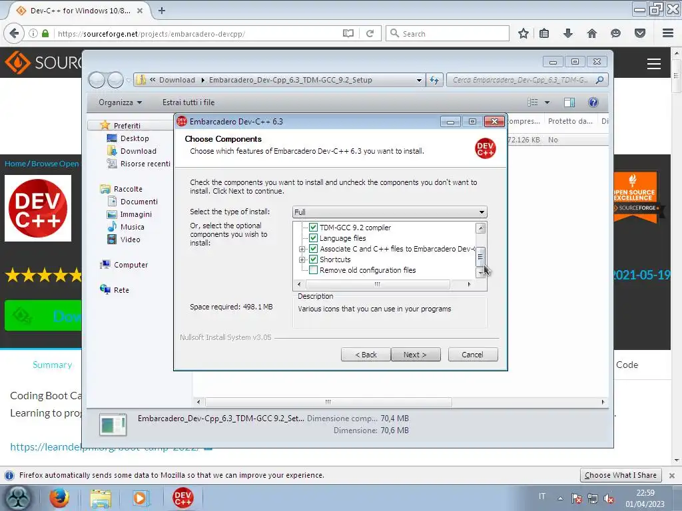Click Protetto da column header
The height and width of the screenshot is (511, 682).
(x=570, y=121)
